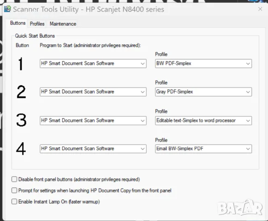
Task: Check Prompt for settings when launching HP Document Copy
Action: pos(14,190)
